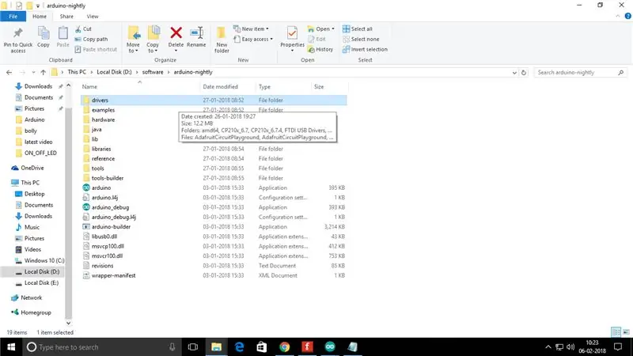
Task: Open the File tab
Action: click(13, 17)
